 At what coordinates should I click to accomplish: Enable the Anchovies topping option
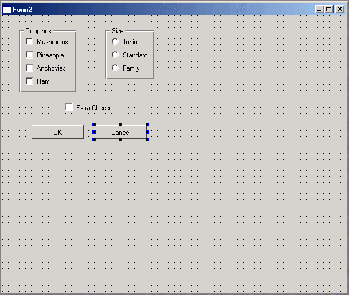[30, 68]
